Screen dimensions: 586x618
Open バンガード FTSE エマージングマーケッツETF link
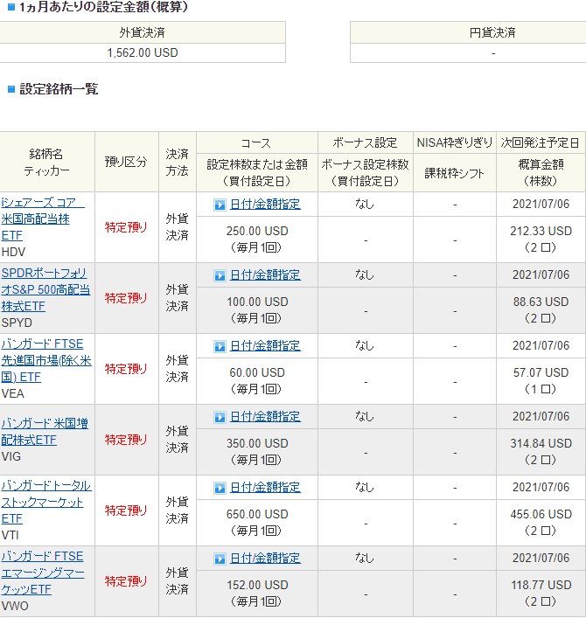(43, 573)
